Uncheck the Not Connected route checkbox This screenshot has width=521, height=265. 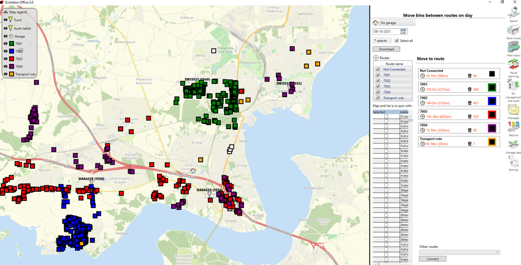tap(378, 70)
